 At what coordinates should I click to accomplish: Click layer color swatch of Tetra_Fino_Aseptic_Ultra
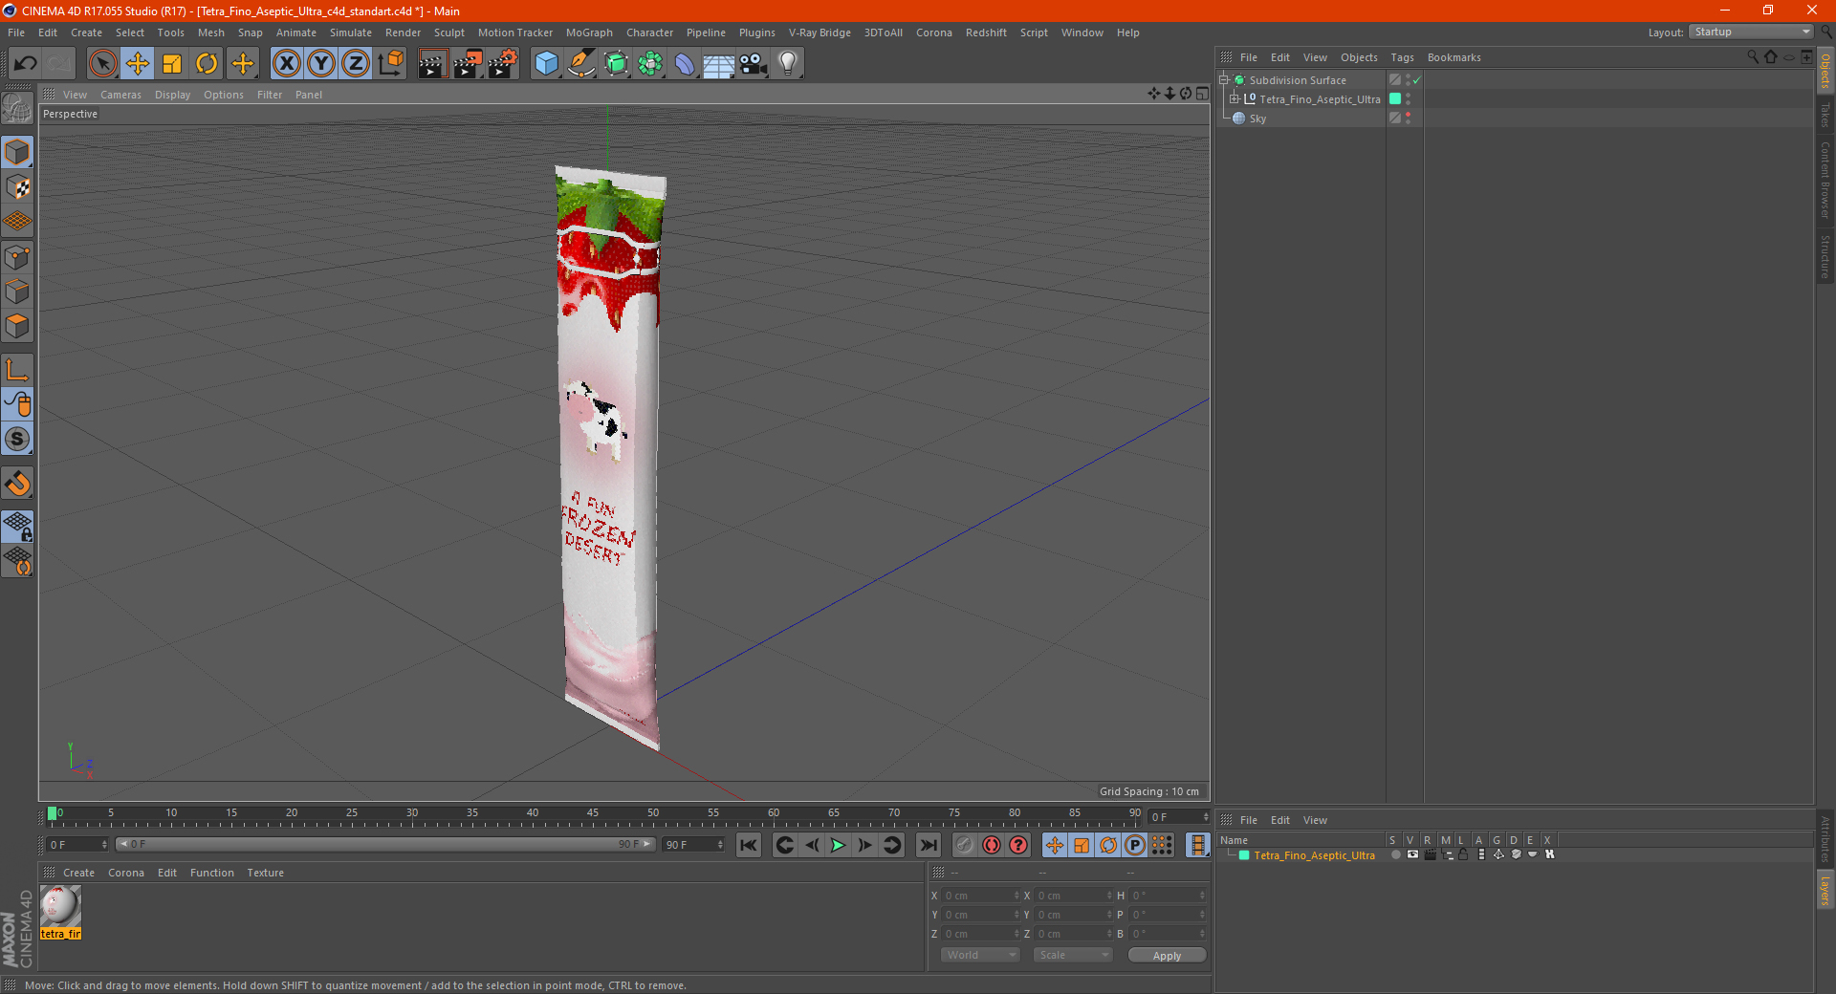pos(1244,855)
